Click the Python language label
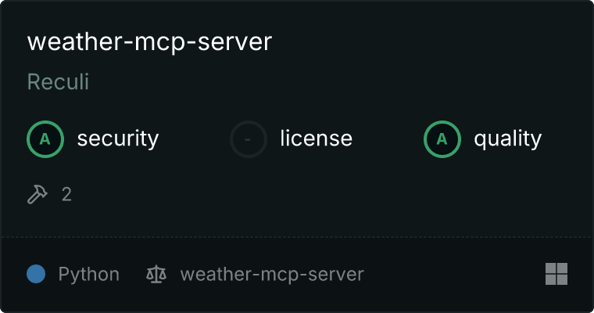The height and width of the screenshot is (313, 594). [89, 275]
